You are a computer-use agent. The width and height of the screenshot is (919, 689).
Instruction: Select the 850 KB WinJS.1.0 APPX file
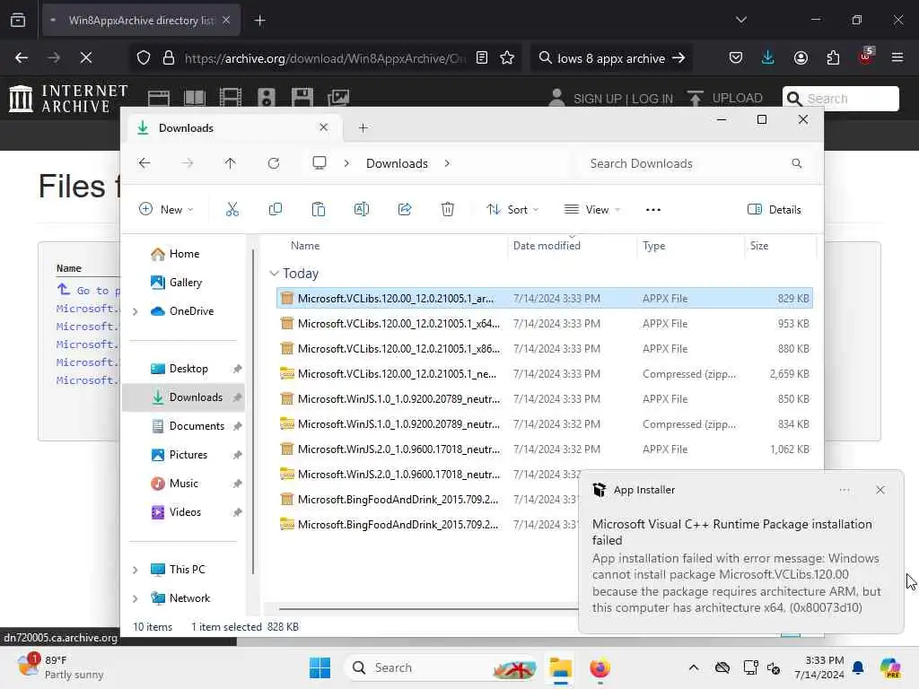(545, 399)
